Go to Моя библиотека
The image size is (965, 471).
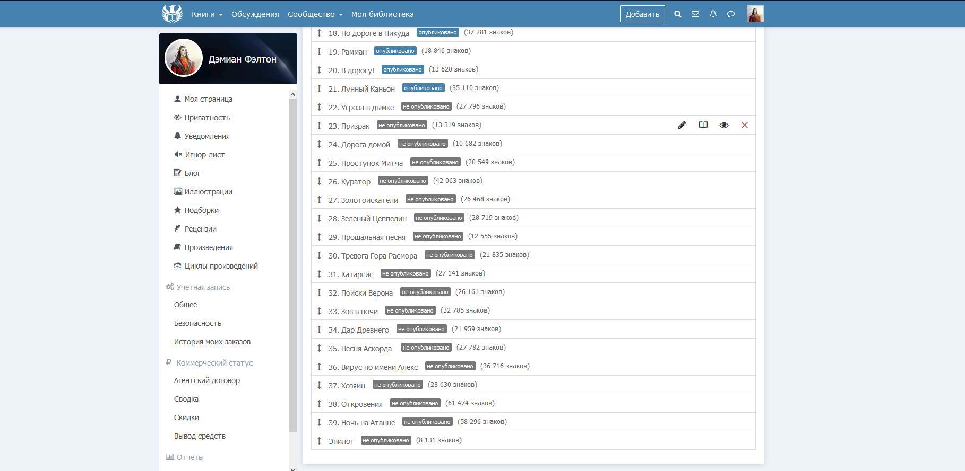click(382, 14)
